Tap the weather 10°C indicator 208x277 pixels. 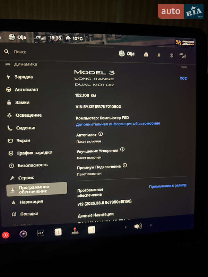(74, 38)
